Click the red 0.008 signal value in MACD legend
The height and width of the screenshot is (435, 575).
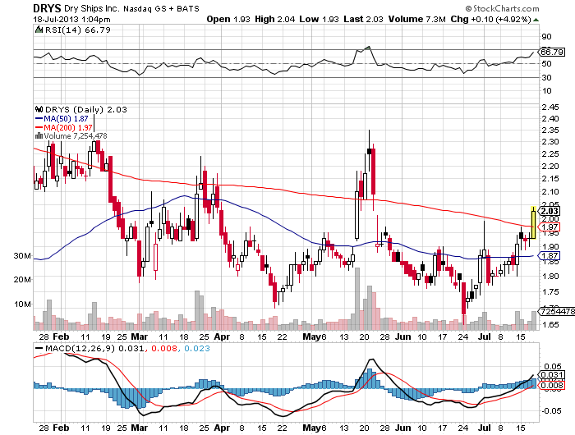point(164,348)
